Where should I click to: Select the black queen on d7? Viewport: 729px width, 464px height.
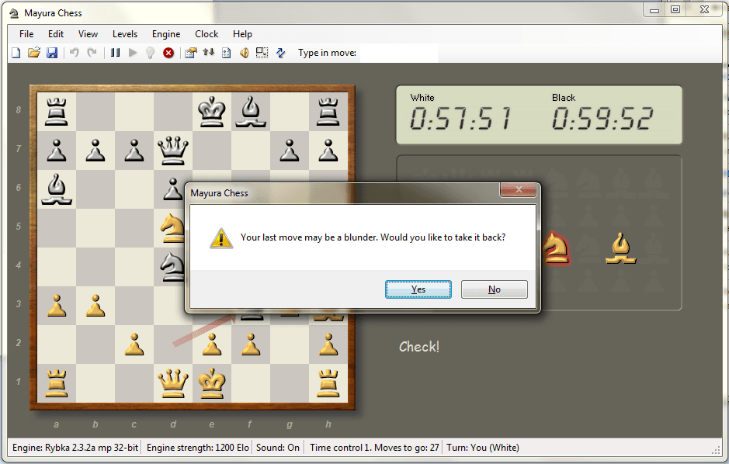point(173,151)
